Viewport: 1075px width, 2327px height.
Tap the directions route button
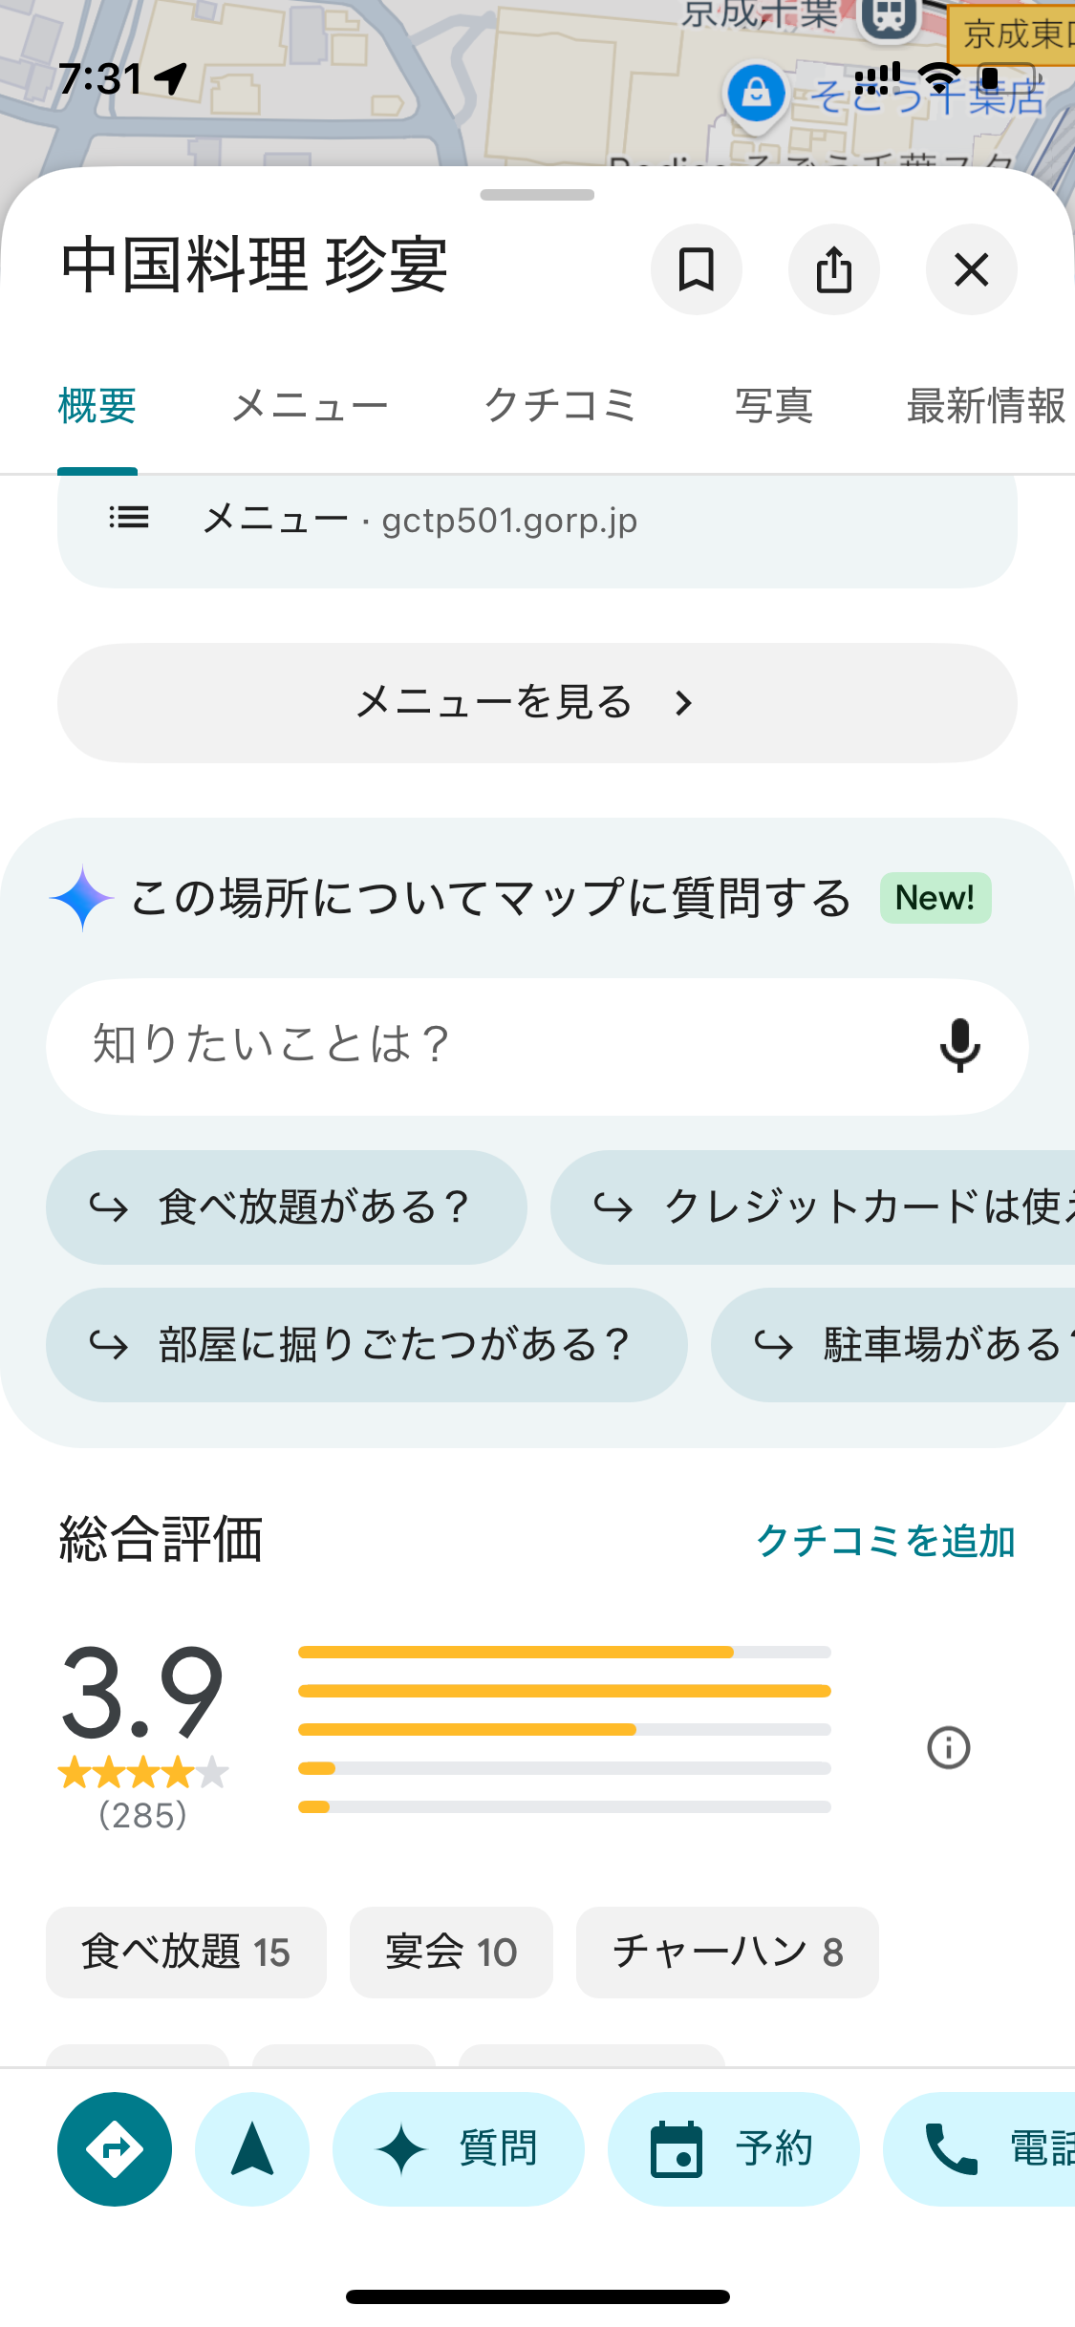click(115, 2148)
